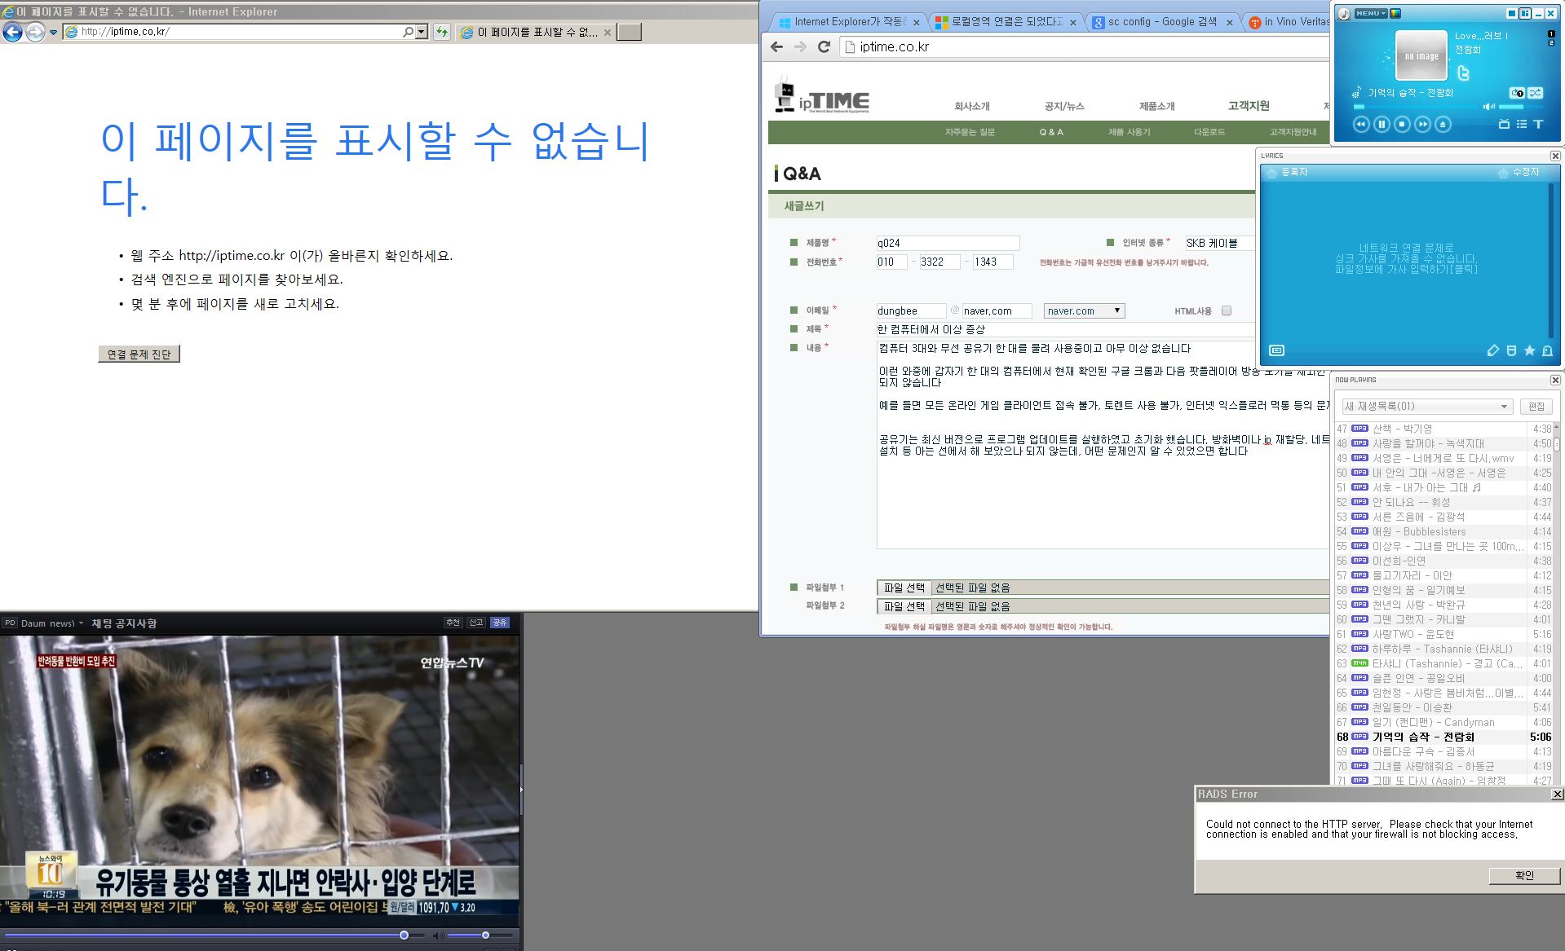Select the song 하루하루 - Tashannie in playlist
1565x951 pixels.
click(1442, 649)
